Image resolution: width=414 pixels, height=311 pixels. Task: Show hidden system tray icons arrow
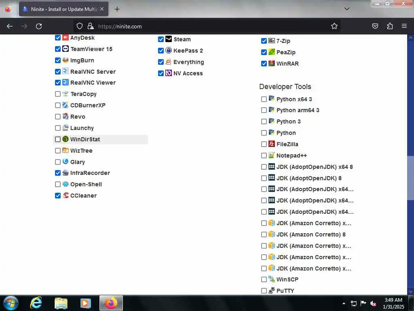[344, 303]
